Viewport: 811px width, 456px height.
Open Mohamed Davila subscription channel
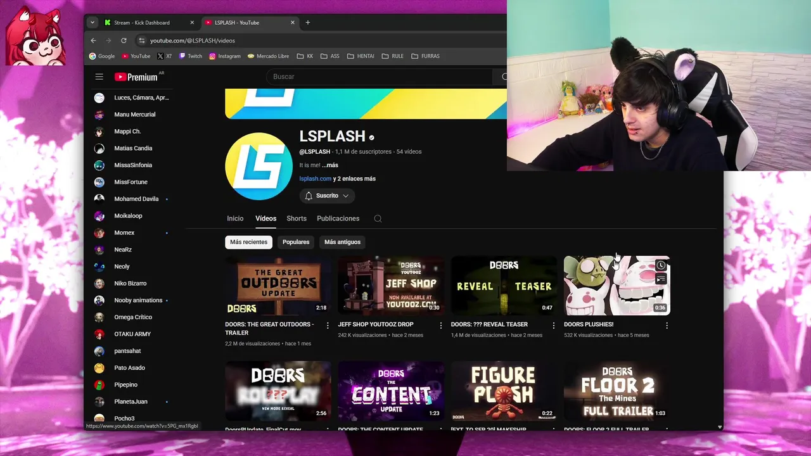click(131, 199)
